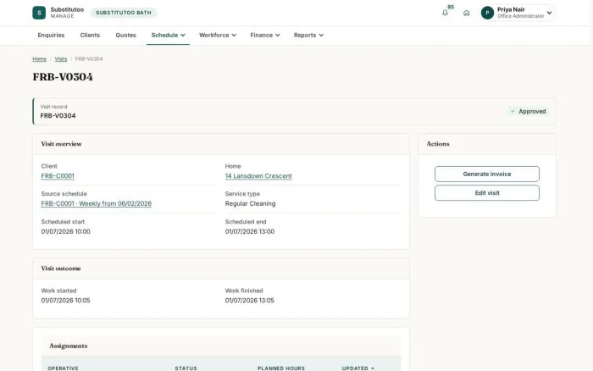Click the Regular Cleaning service type text
The image size is (593, 371).
coord(250,203)
